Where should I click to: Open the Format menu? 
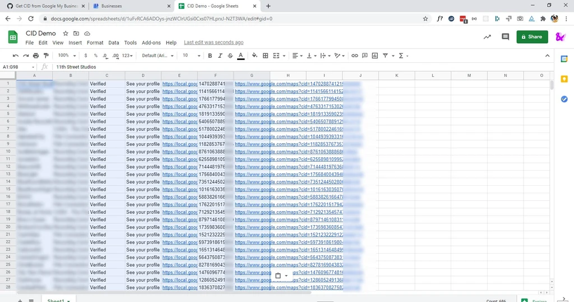tap(95, 43)
